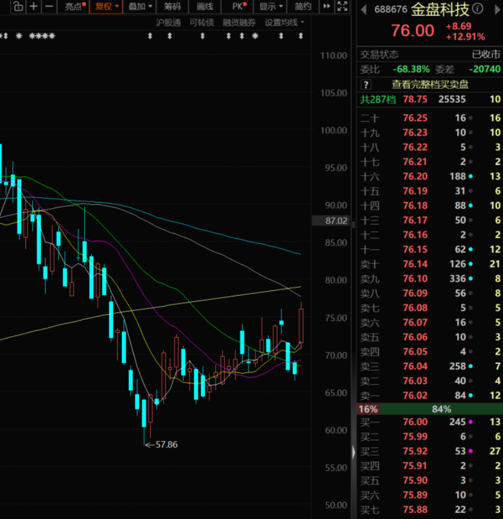This screenshot has width=503, height=519.
Task: Click the 57.86 low price label
Action: coord(166,445)
